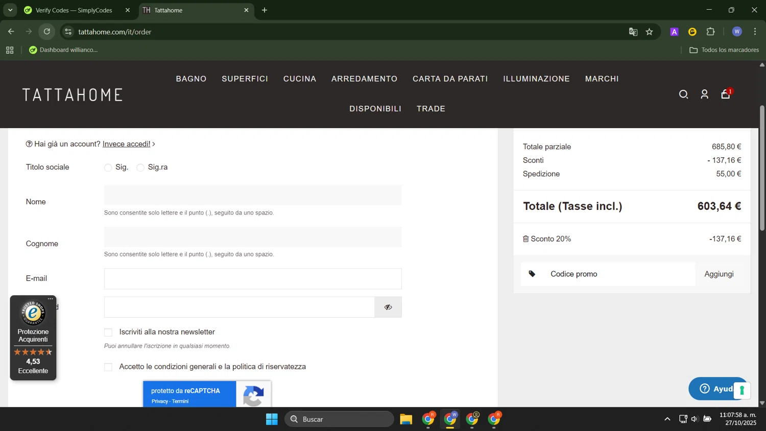
Task: Show hidden system tray icons
Action: (x=667, y=419)
